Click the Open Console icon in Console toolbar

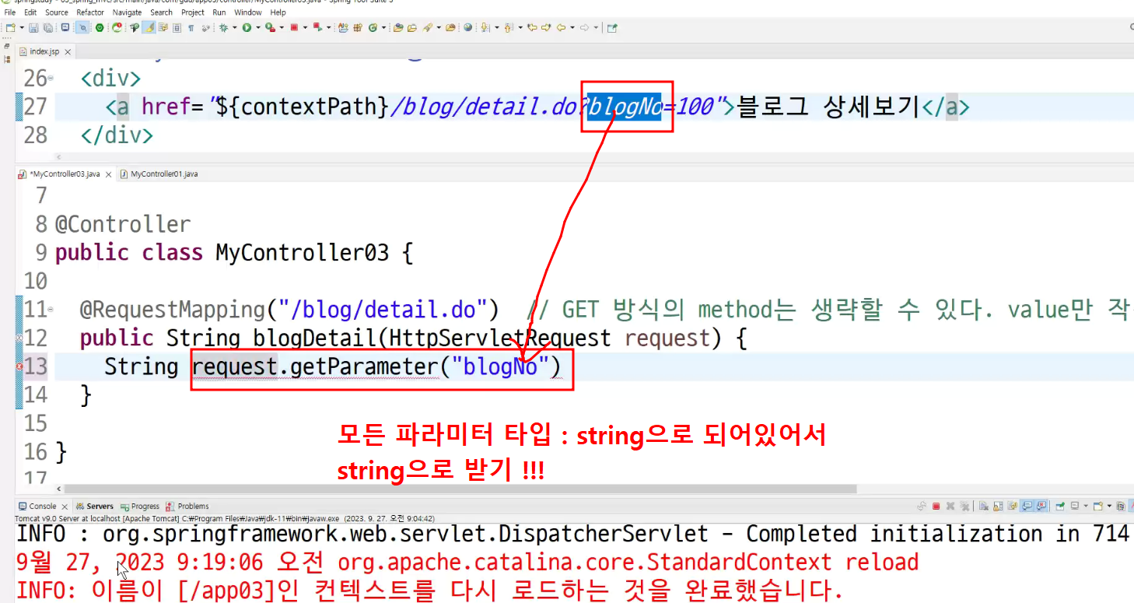pyautogui.click(x=1098, y=506)
